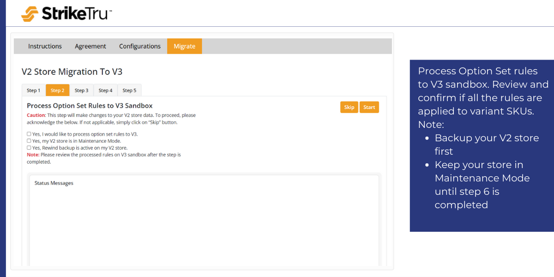Jump to Step 4 tab

105,90
